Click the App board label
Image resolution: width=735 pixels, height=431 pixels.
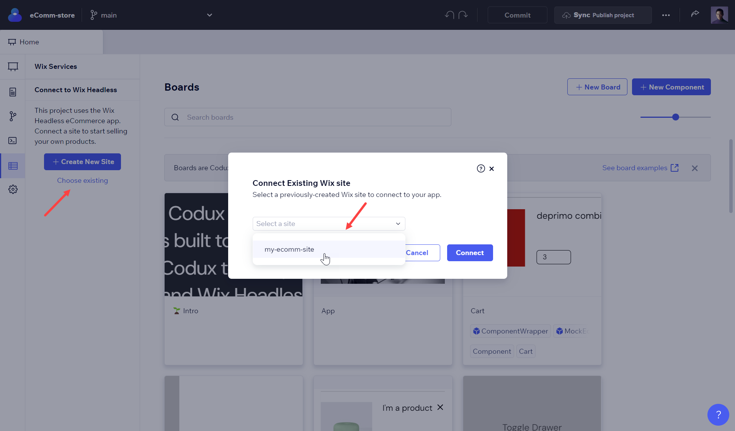[328, 311]
